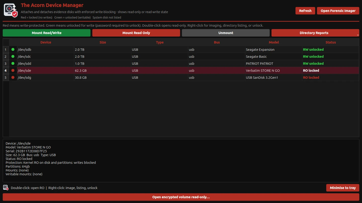Click green status dot for /dev/sdc

pyautogui.click(x=13, y=56)
